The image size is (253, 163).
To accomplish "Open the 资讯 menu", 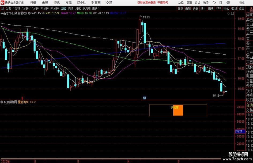I will pyautogui.click(x=57, y=3).
